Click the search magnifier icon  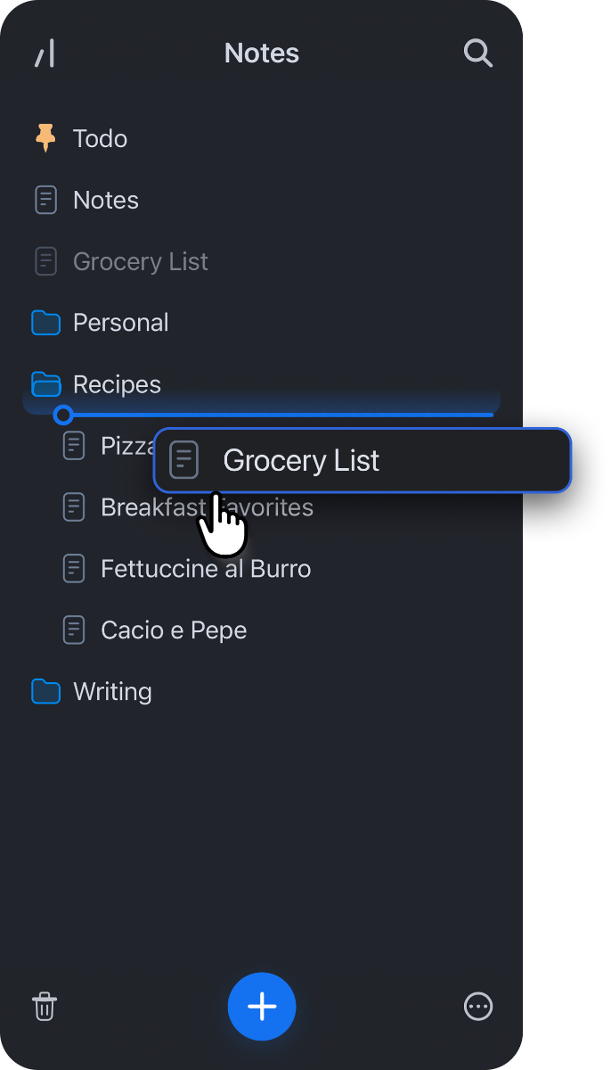[478, 53]
